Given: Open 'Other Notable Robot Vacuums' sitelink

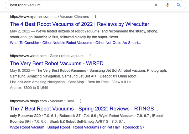Looking at the screenshot, I should (x=67, y=43).
